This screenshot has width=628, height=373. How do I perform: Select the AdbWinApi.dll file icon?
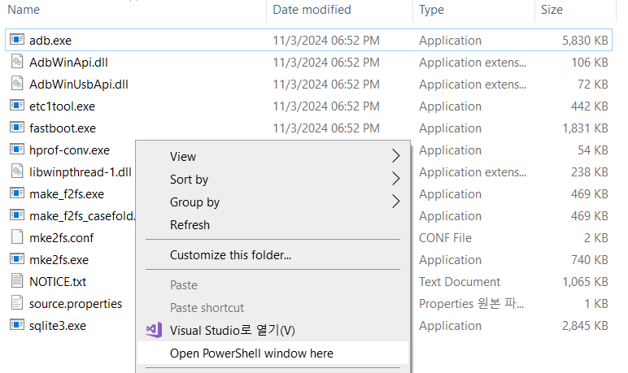click(x=17, y=62)
